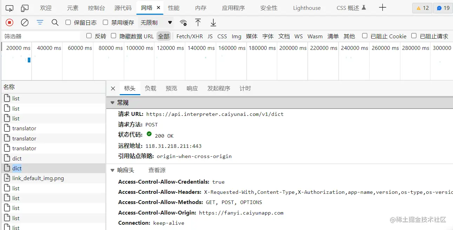
Task: Clear the network log
Action: tap(25, 22)
